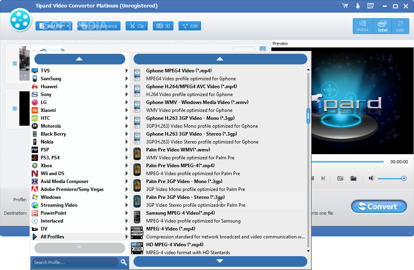The width and height of the screenshot is (414, 270).
Task: Expand the Nokia submenu arrow
Action: pos(126,142)
